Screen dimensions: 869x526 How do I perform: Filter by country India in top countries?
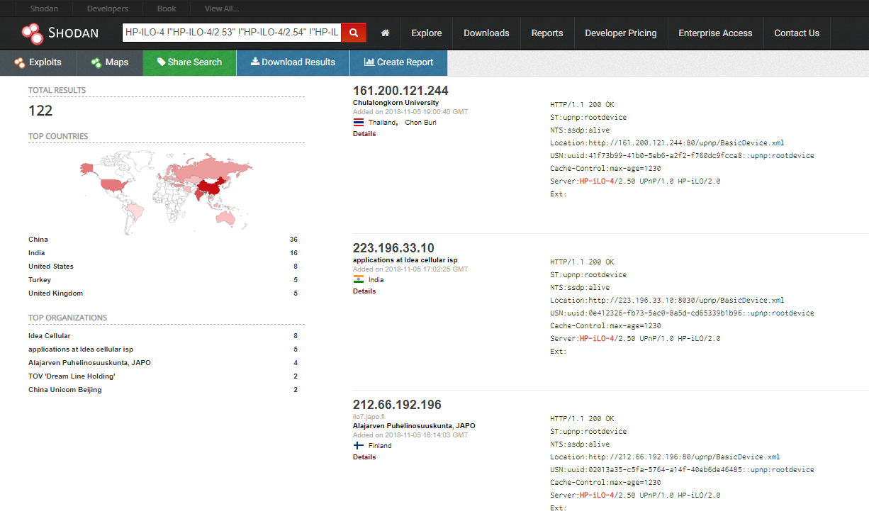36,253
